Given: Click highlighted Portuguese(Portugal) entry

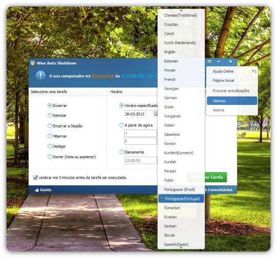Looking at the screenshot, I should pos(181,199).
